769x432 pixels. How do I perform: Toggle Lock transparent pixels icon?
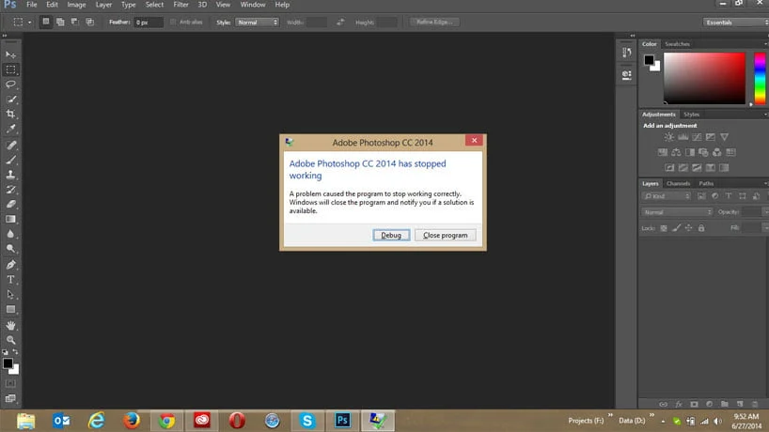[664, 228]
